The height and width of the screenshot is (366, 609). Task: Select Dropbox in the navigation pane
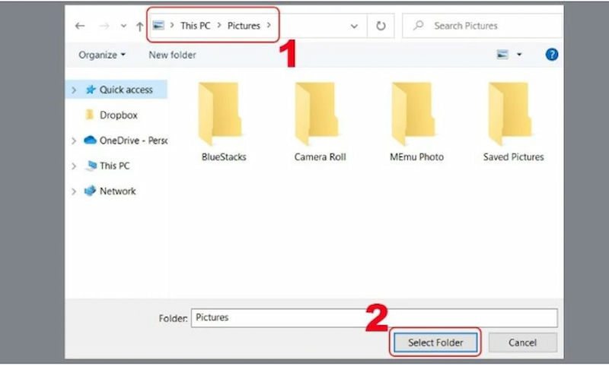tap(118, 115)
